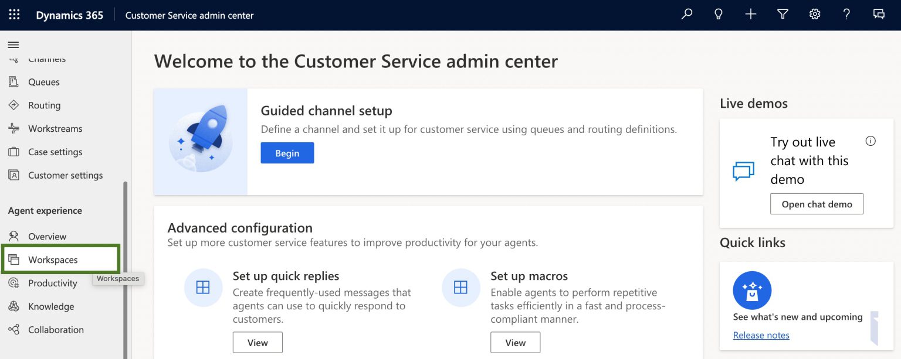Open the Release notes link
The image size is (901, 359).
coord(761,335)
